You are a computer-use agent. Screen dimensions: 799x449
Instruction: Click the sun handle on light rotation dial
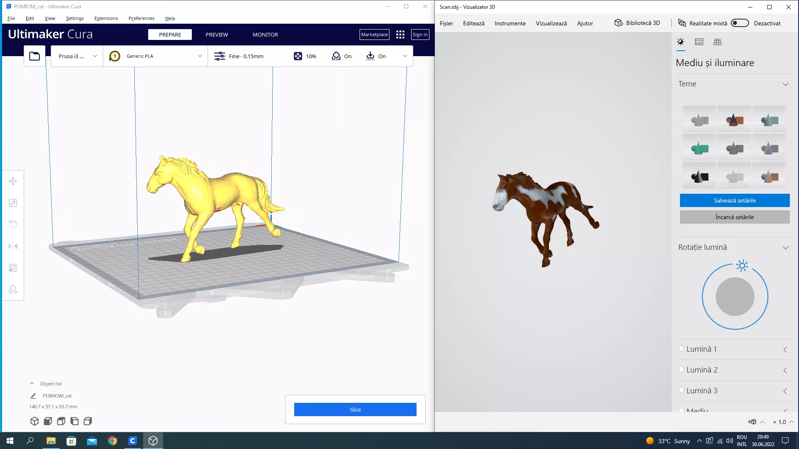point(742,266)
